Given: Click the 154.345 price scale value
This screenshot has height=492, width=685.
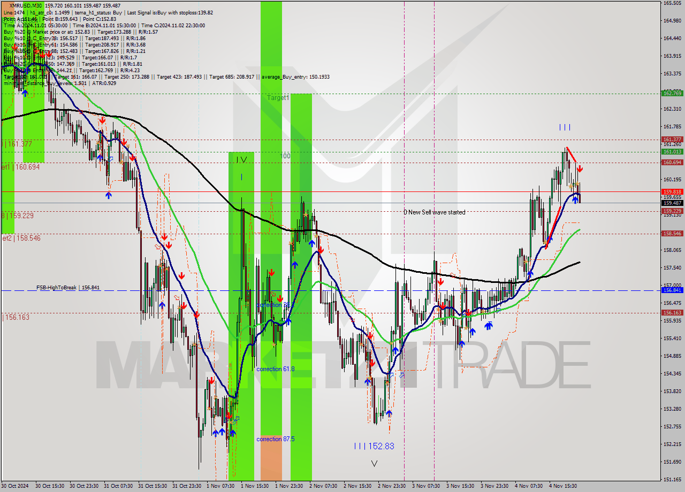Looking at the screenshot, I should pos(672,373).
